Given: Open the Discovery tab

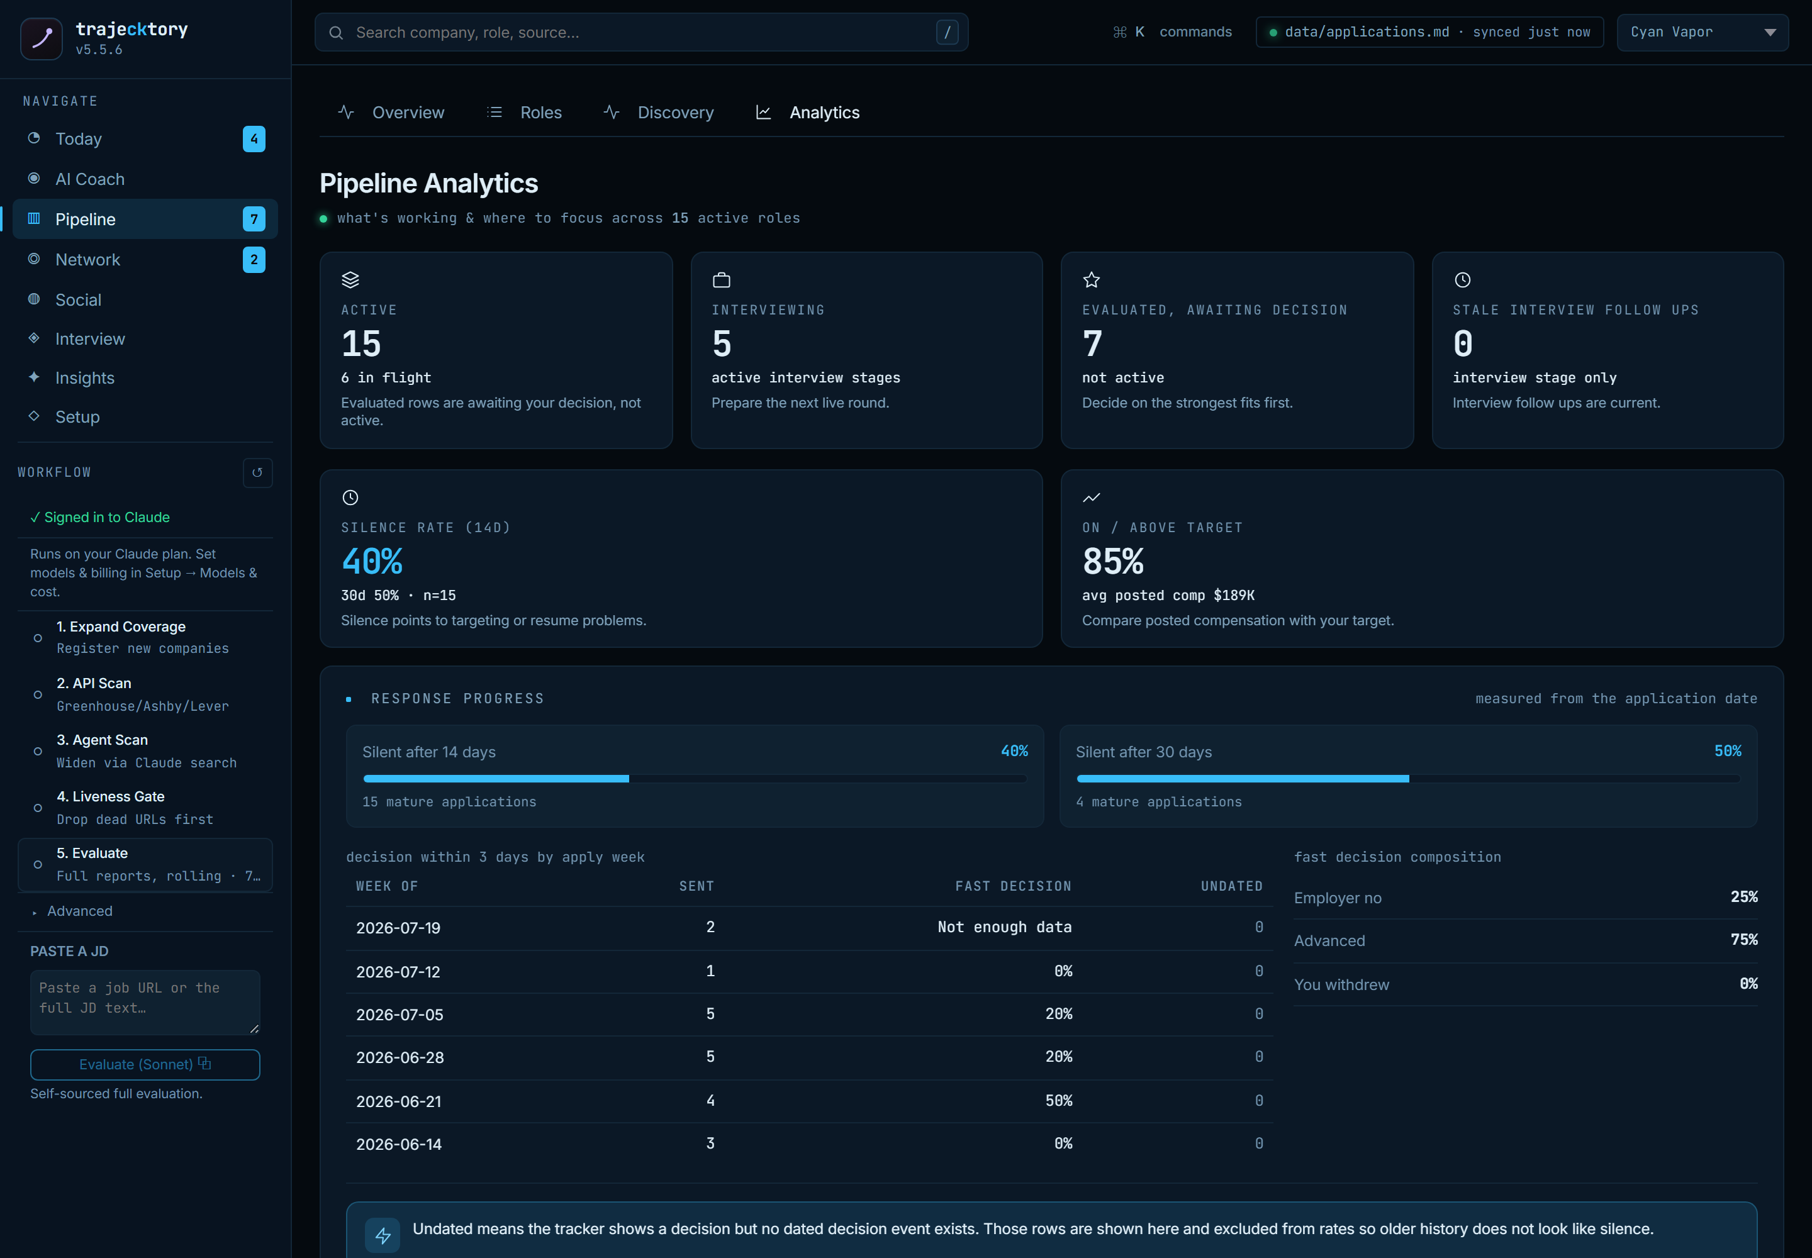Looking at the screenshot, I should pyautogui.click(x=659, y=113).
